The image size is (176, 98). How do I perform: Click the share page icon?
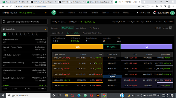[x=143, y=7]
